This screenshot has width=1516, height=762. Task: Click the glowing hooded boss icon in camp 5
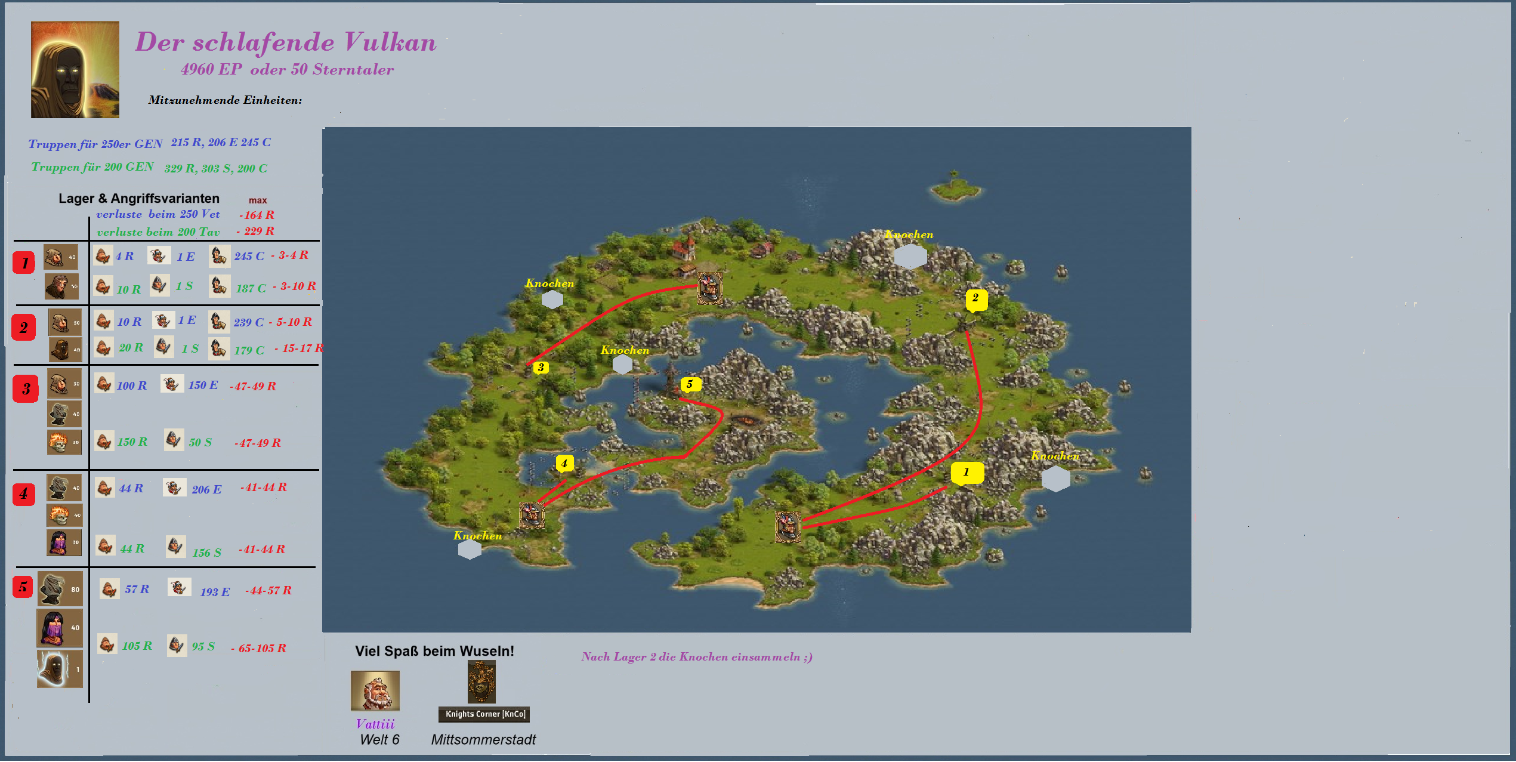(60, 669)
